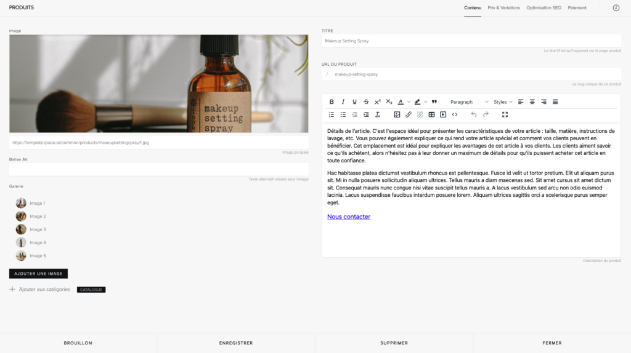Screen dimensions: 631x353
Task: Justify the text
Action: (555, 102)
